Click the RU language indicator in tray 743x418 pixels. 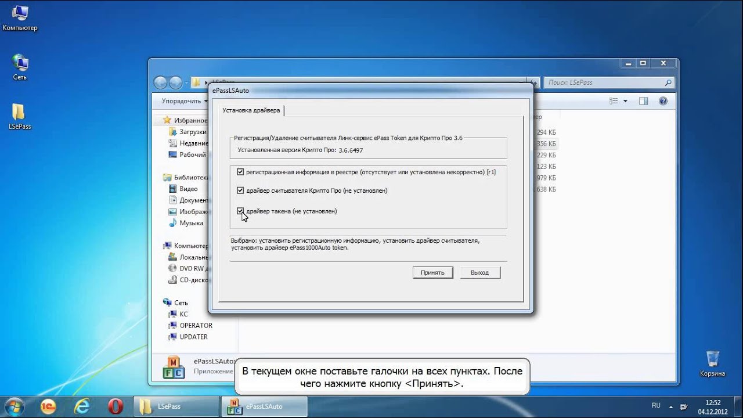tap(656, 405)
